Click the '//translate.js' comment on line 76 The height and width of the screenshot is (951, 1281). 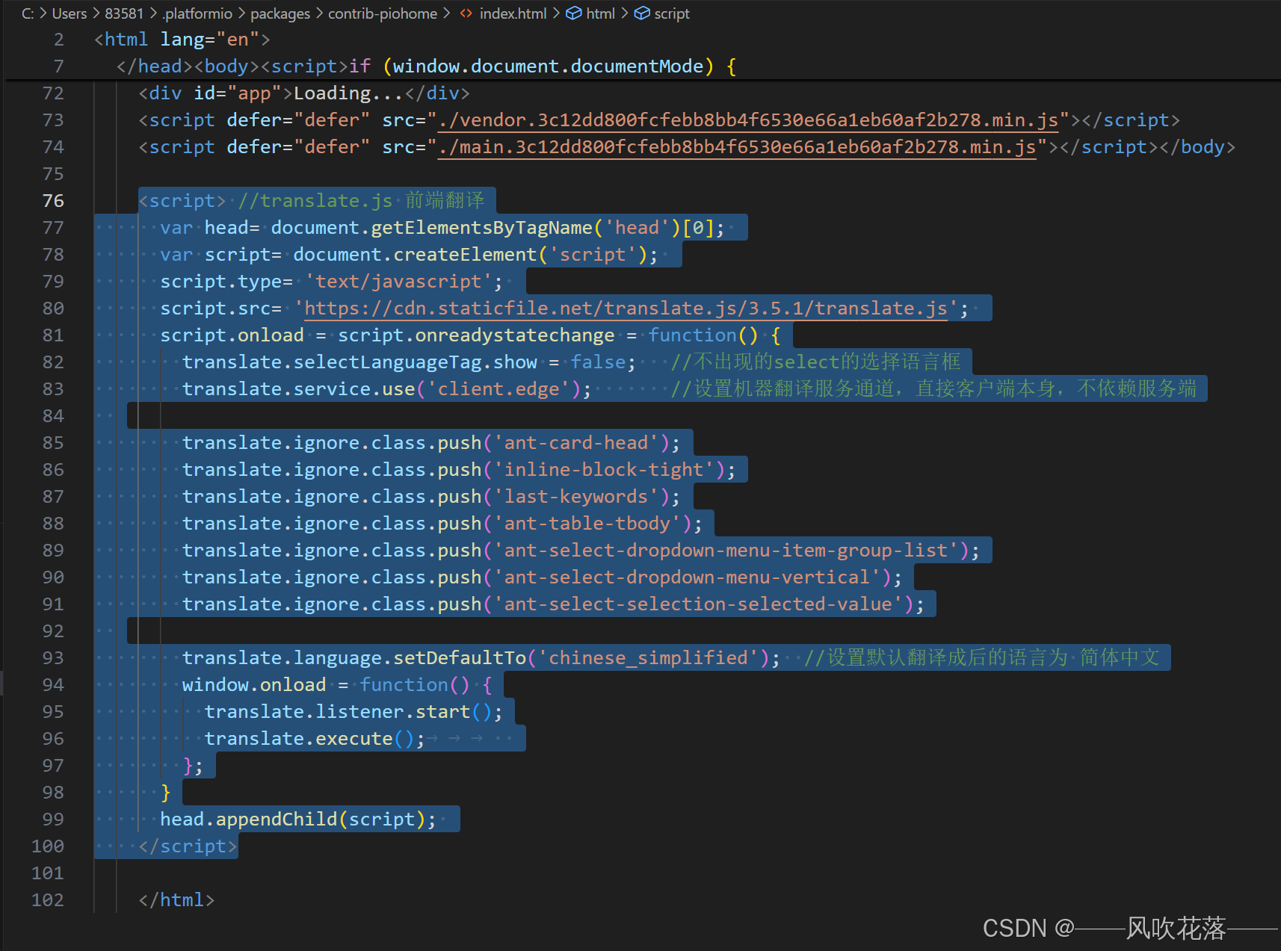(x=315, y=201)
